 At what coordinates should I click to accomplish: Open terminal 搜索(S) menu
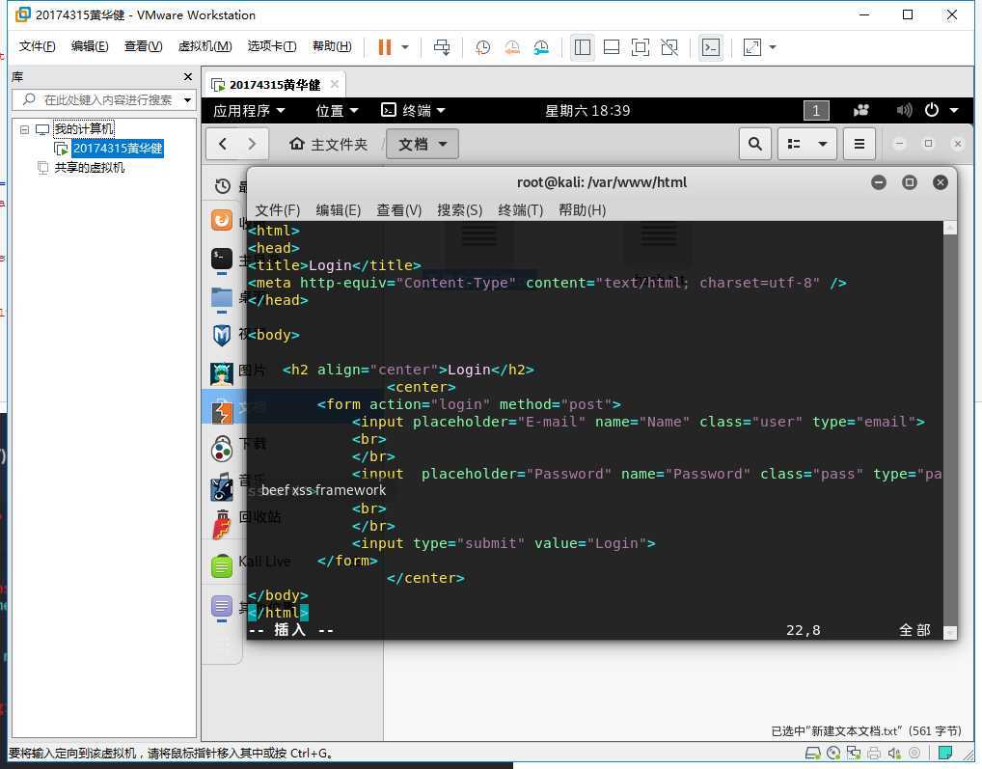click(x=460, y=210)
